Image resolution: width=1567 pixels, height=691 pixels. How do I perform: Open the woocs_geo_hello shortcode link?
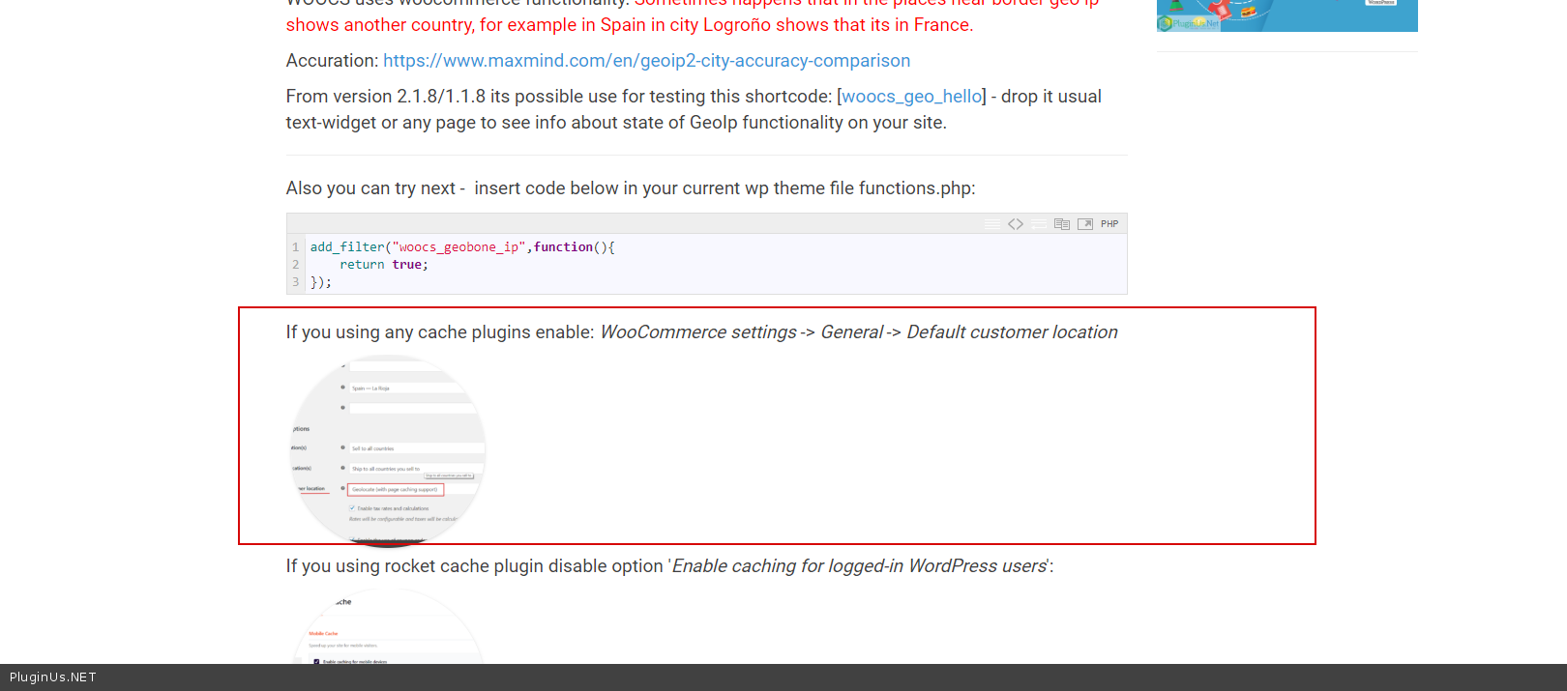[911, 97]
